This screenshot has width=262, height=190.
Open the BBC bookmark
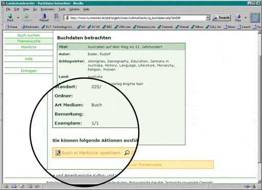point(107,27)
